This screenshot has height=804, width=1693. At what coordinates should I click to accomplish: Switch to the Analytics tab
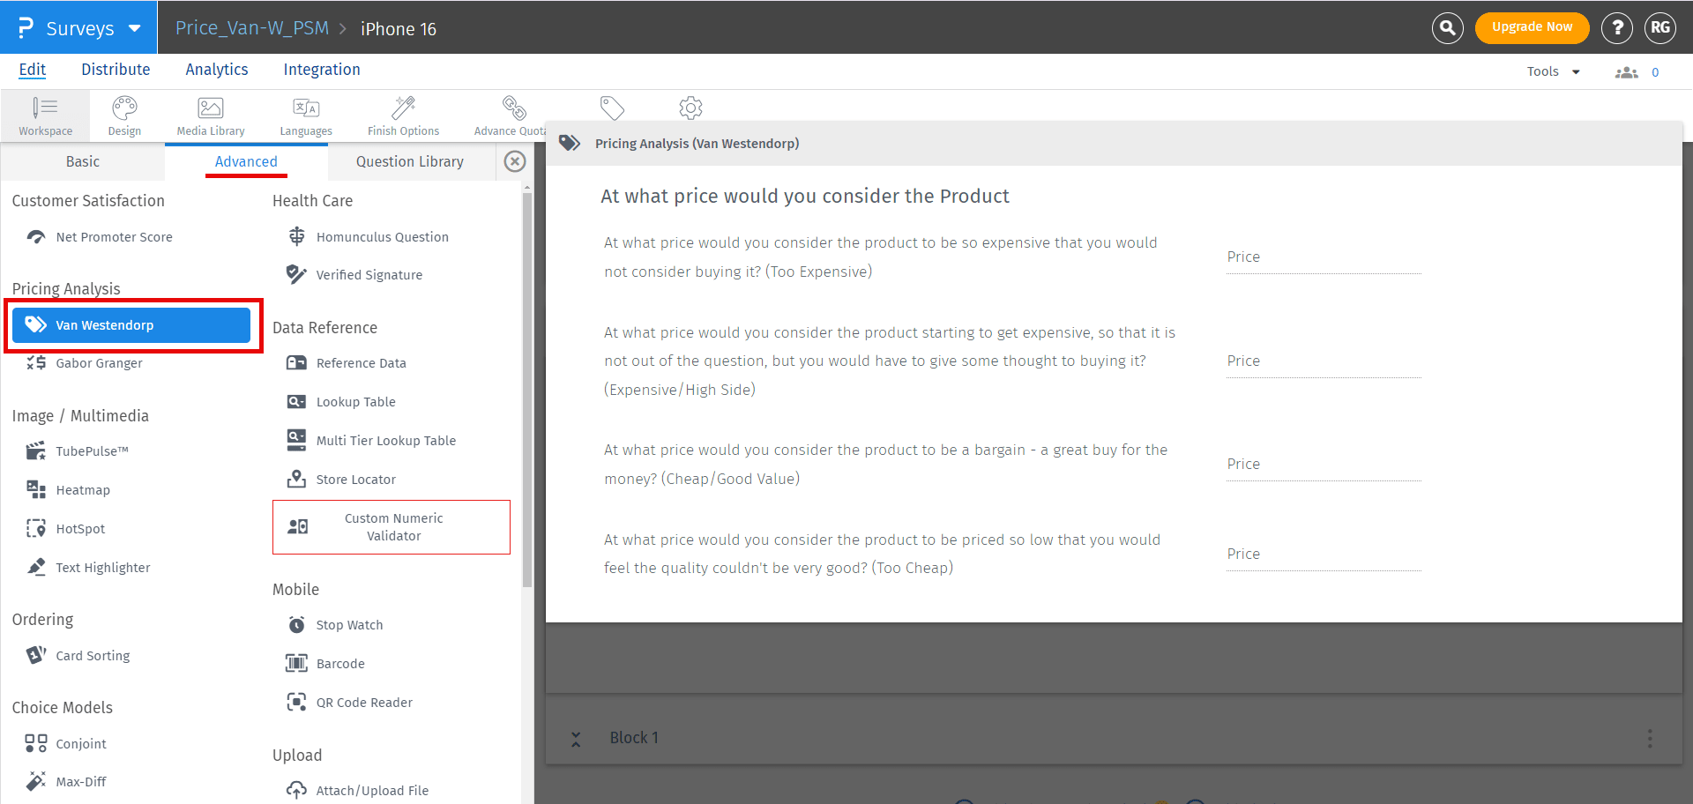(216, 69)
